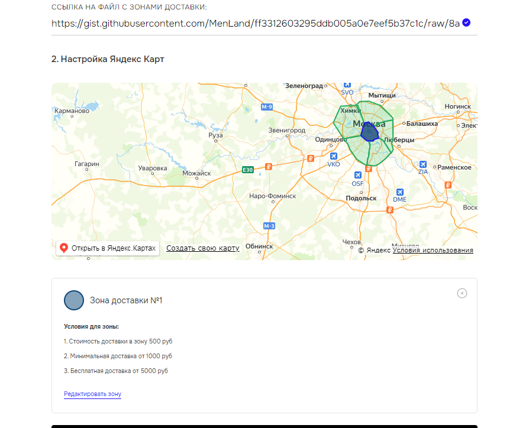516x428 pixels.
Task: Click the delivery zone №1 color circle
Action: tap(74, 300)
